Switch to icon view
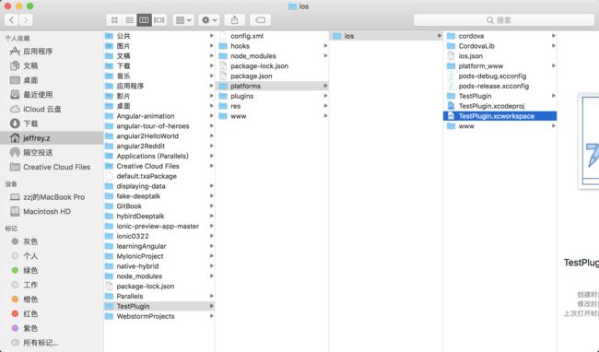The height and width of the screenshot is (352, 599). click(x=114, y=20)
